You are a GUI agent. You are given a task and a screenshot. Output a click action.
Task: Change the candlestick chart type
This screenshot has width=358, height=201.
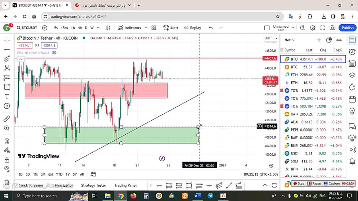tap(108, 28)
